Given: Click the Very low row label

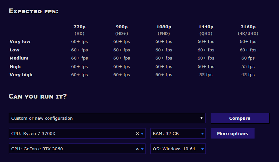Looking at the screenshot, I should (20, 41).
